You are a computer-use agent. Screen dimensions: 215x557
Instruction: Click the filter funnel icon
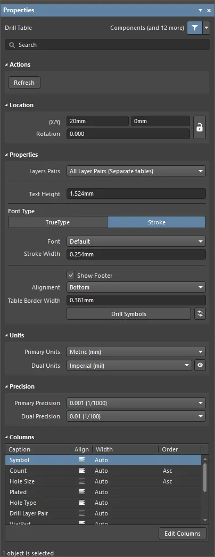pyautogui.click(x=195, y=28)
